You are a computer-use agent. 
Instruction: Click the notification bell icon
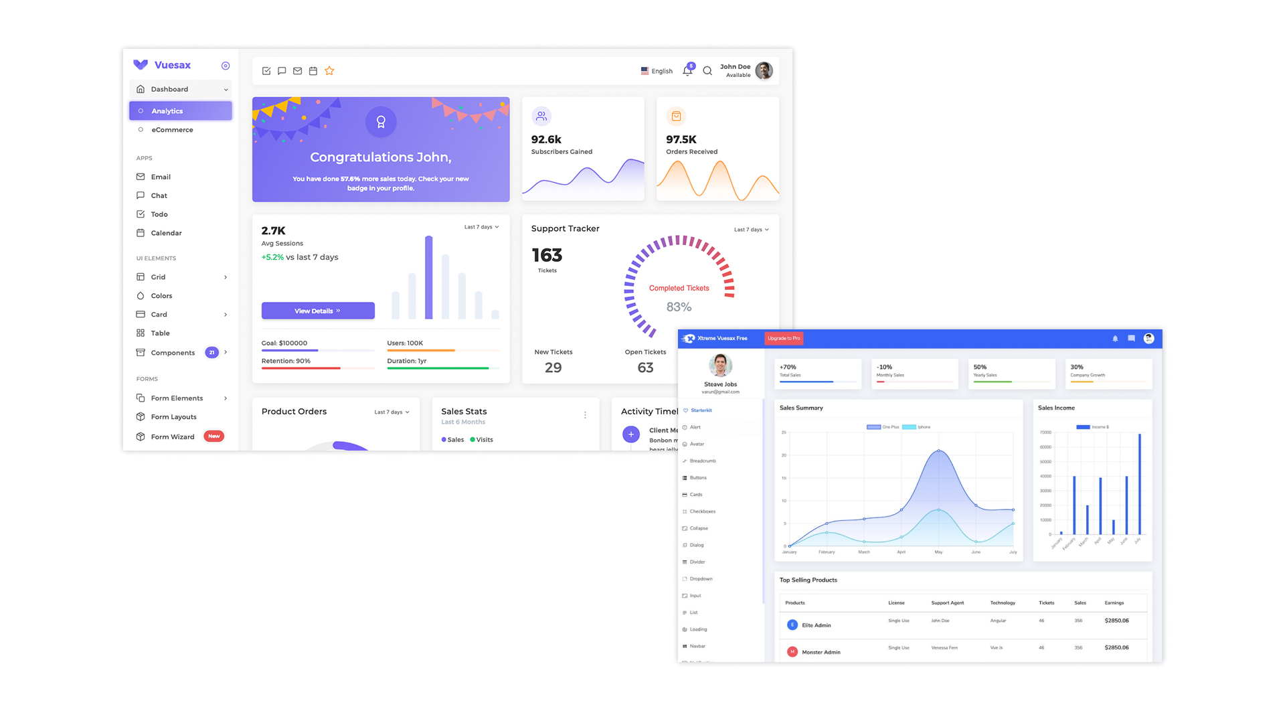(x=687, y=70)
